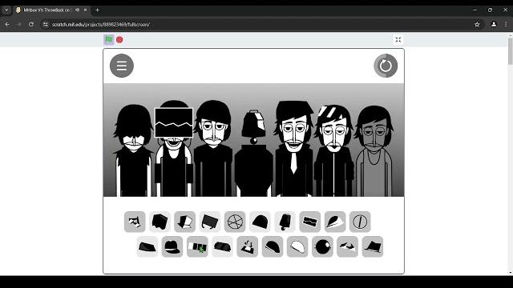Pick the down-arrow box sound icon
The width and height of the screenshot is (513, 288).
[185, 222]
